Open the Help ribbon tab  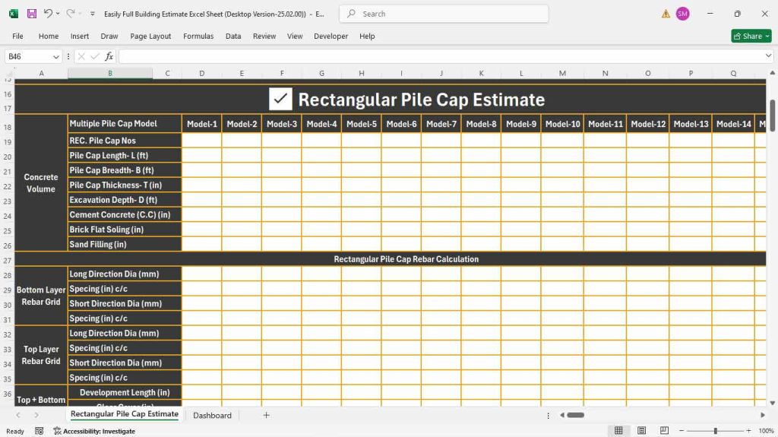point(367,36)
